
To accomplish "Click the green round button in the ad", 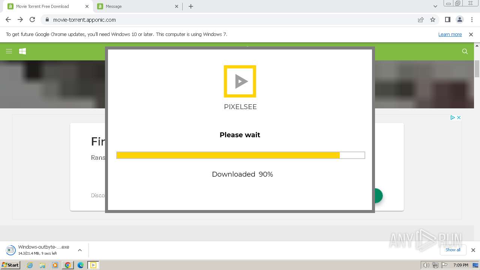I will pyautogui.click(x=378, y=196).
